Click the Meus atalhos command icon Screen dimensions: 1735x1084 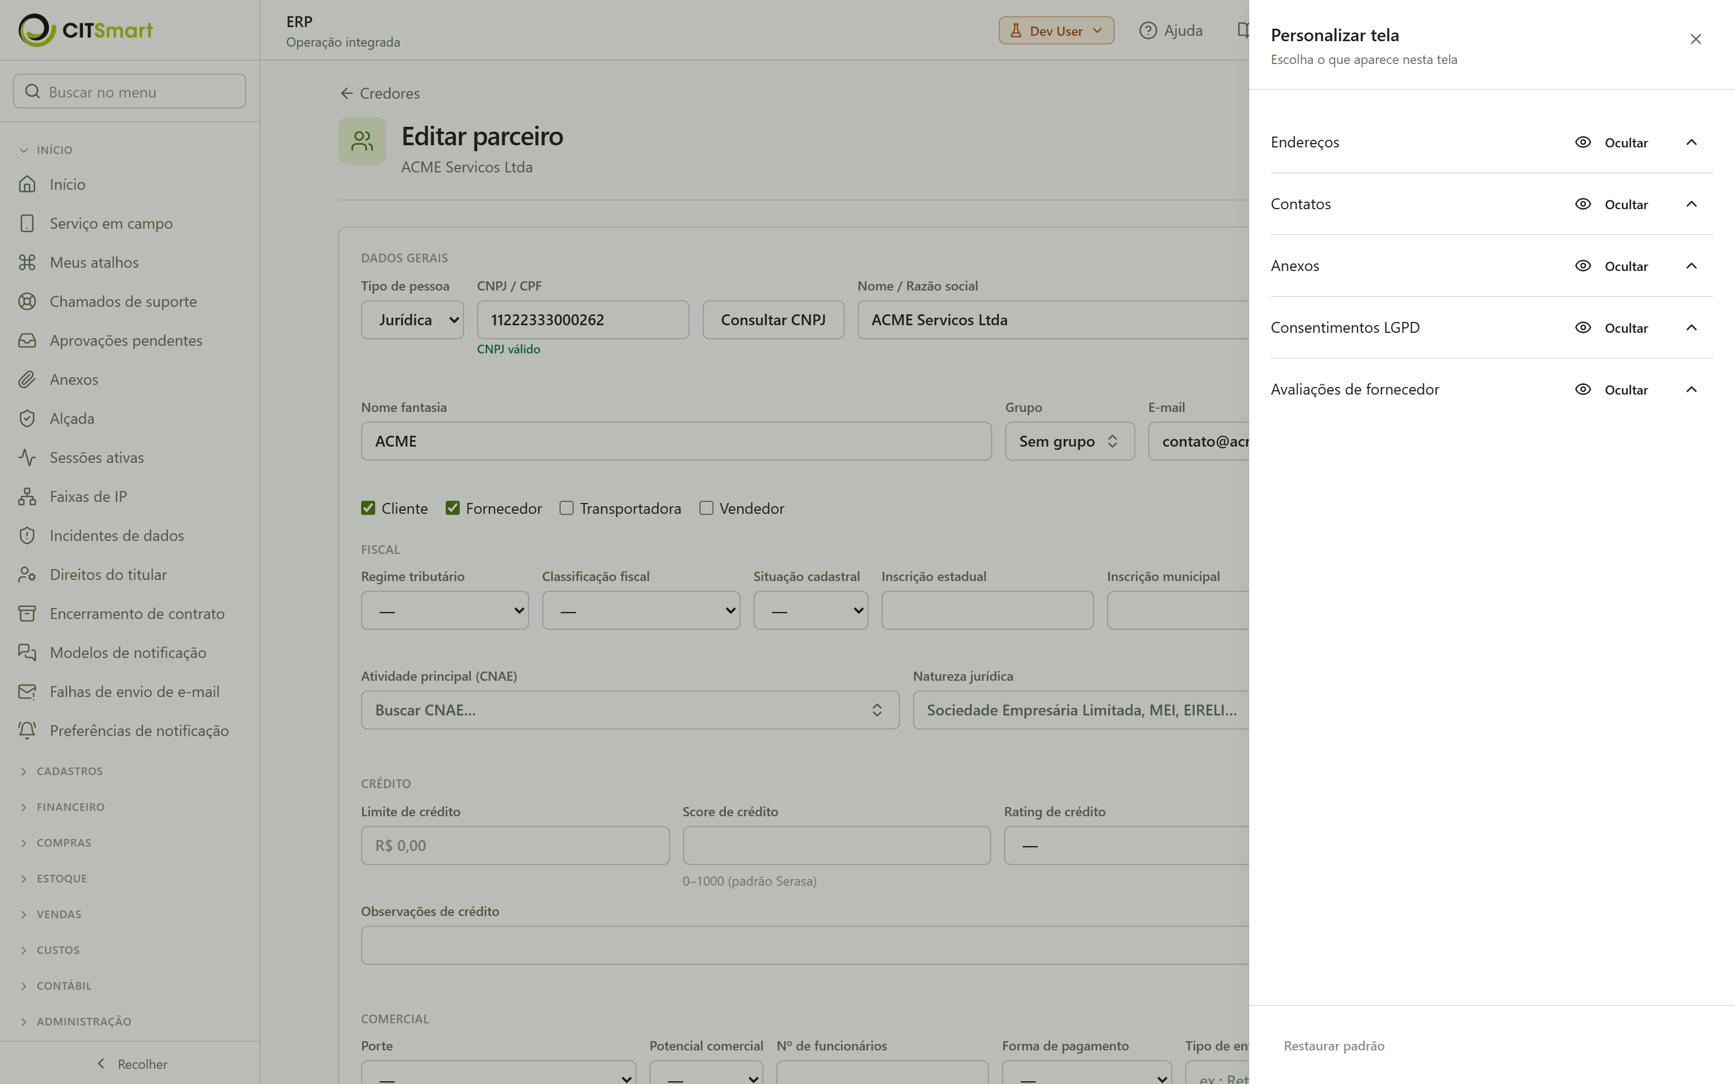tap(27, 262)
